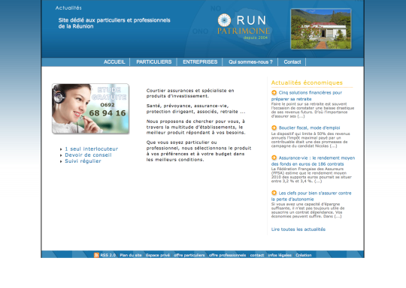Viewport: 406px width, 288px height.
Task: Click the Etude Gratuite phone banner
Action: point(91,109)
